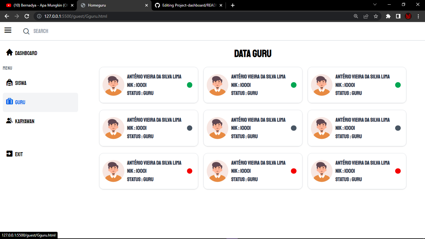Image resolution: width=425 pixels, height=239 pixels.
Task: Click ANTÉRIO VIEIRA DA SILVA LIMA name link
Action: 155,76
